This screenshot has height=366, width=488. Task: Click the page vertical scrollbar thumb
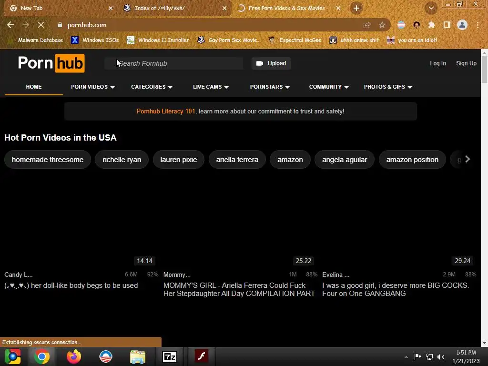pyautogui.click(x=484, y=70)
